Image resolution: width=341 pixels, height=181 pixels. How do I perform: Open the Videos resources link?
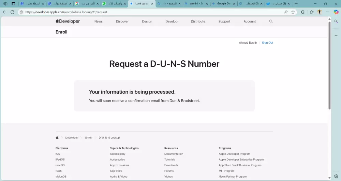(168, 176)
